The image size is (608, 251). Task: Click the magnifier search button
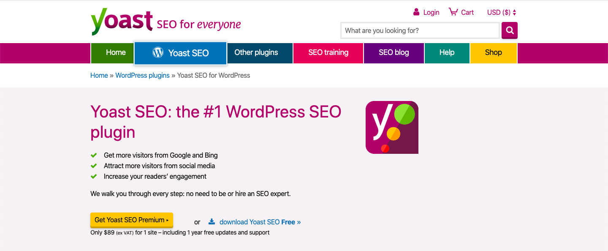point(510,30)
